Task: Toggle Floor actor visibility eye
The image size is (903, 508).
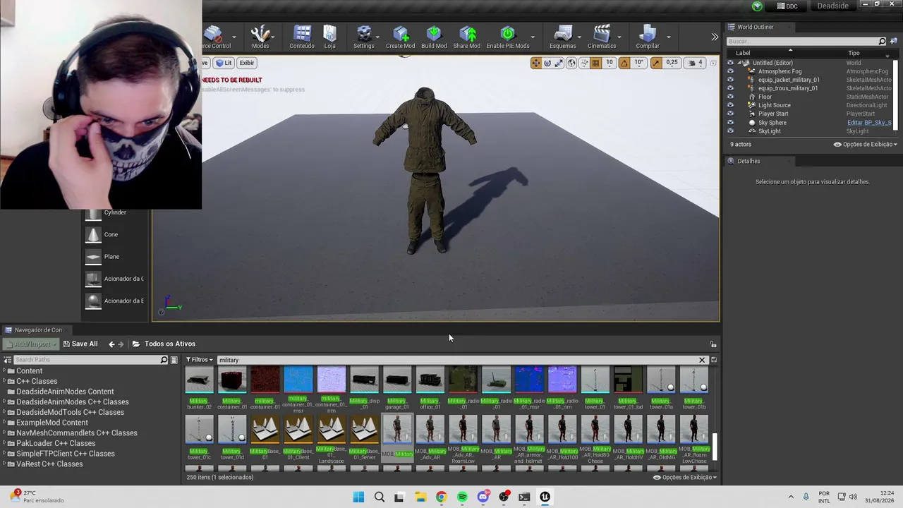Action: pos(730,97)
